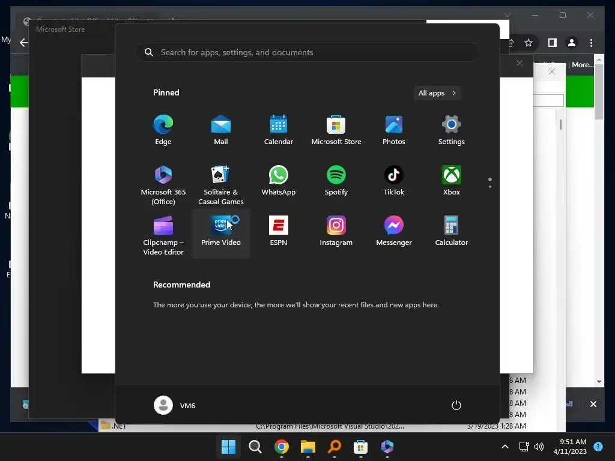Image resolution: width=615 pixels, height=461 pixels.
Task: Launch the Mail app
Action: point(221,130)
